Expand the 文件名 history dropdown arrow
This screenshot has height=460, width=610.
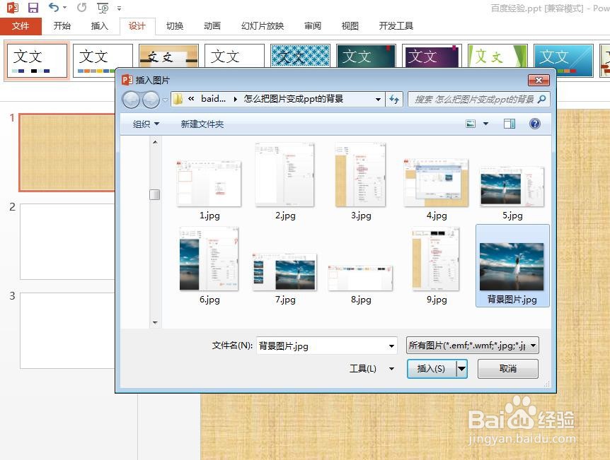[391, 346]
